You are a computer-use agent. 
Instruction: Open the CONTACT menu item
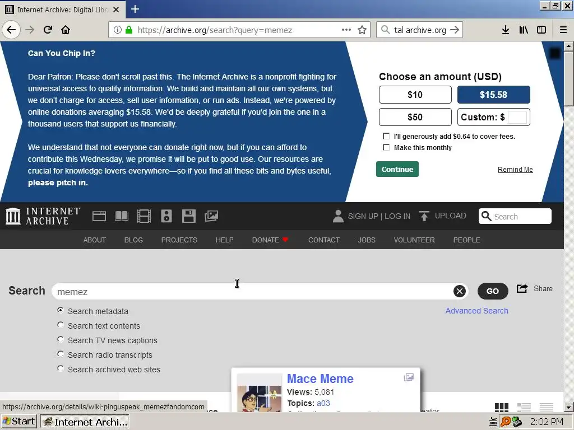point(324,240)
